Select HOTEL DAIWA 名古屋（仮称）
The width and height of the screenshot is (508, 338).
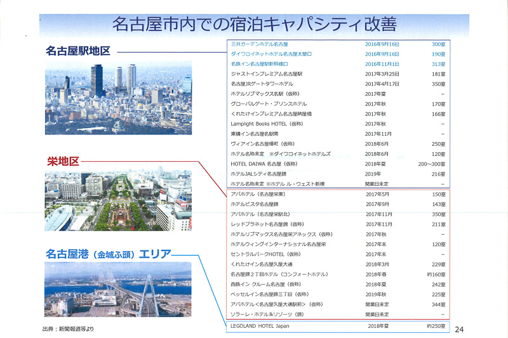click(264, 164)
